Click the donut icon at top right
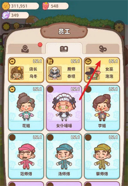The image size is (128, 186). click(119, 27)
